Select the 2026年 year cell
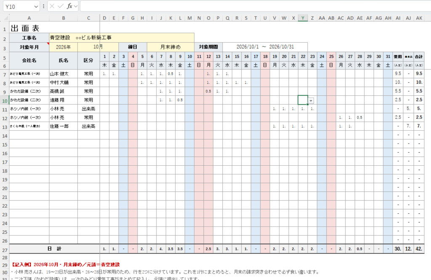Viewport: 431px width, 280px height. pyautogui.click(x=63, y=47)
